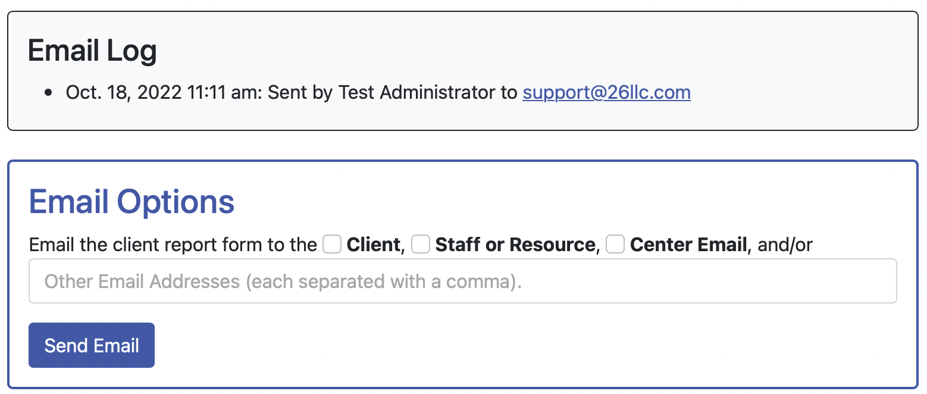This screenshot has width=927, height=394.
Task: Click the bold Staff or Resource label
Action: (x=515, y=245)
